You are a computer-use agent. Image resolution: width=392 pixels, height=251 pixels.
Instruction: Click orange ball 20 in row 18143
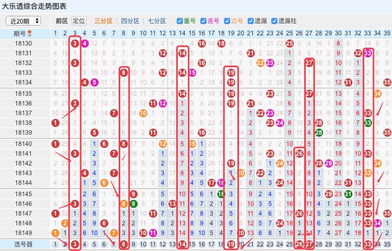click(241, 173)
